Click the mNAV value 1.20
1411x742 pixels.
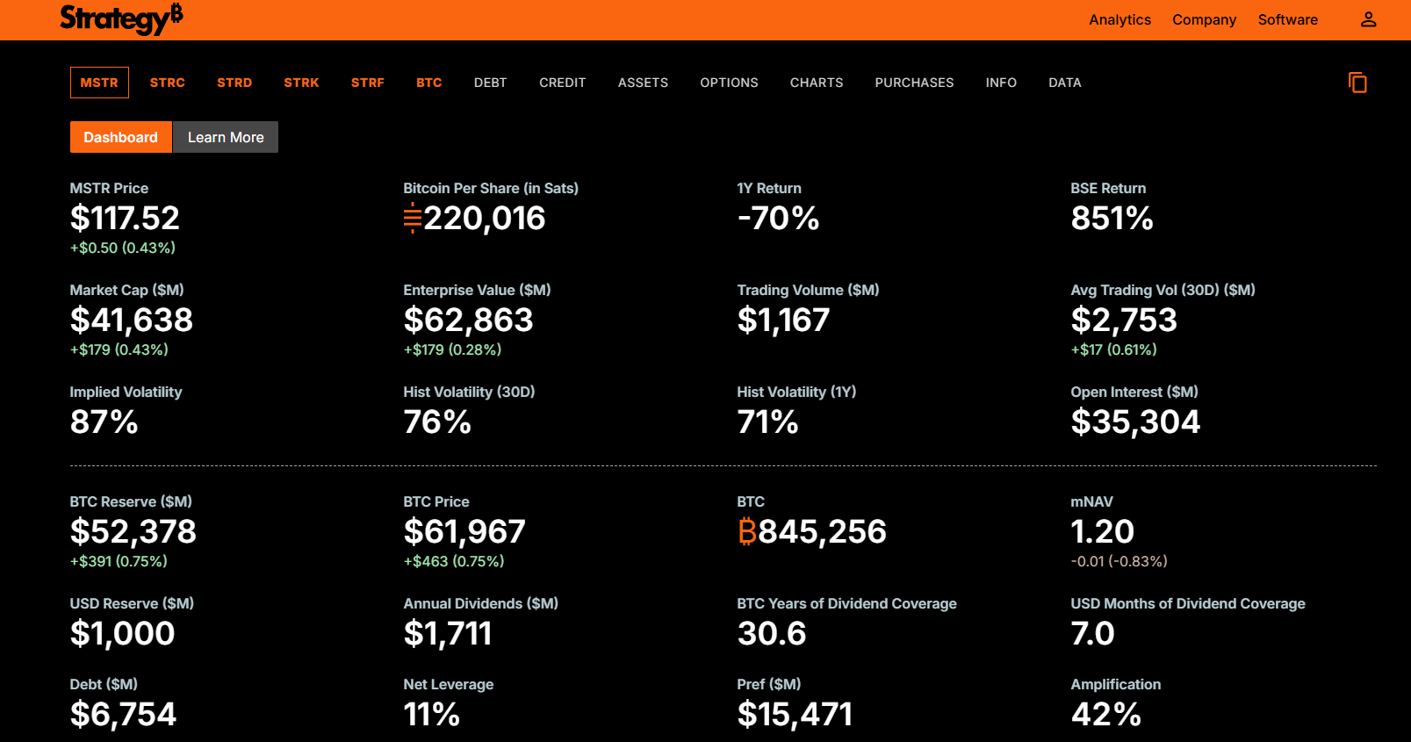point(1103,531)
